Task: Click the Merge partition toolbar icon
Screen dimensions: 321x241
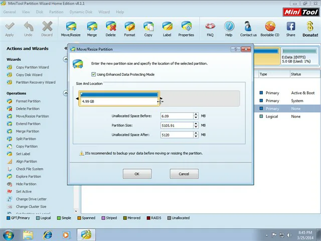Action: [x=92, y=29]
